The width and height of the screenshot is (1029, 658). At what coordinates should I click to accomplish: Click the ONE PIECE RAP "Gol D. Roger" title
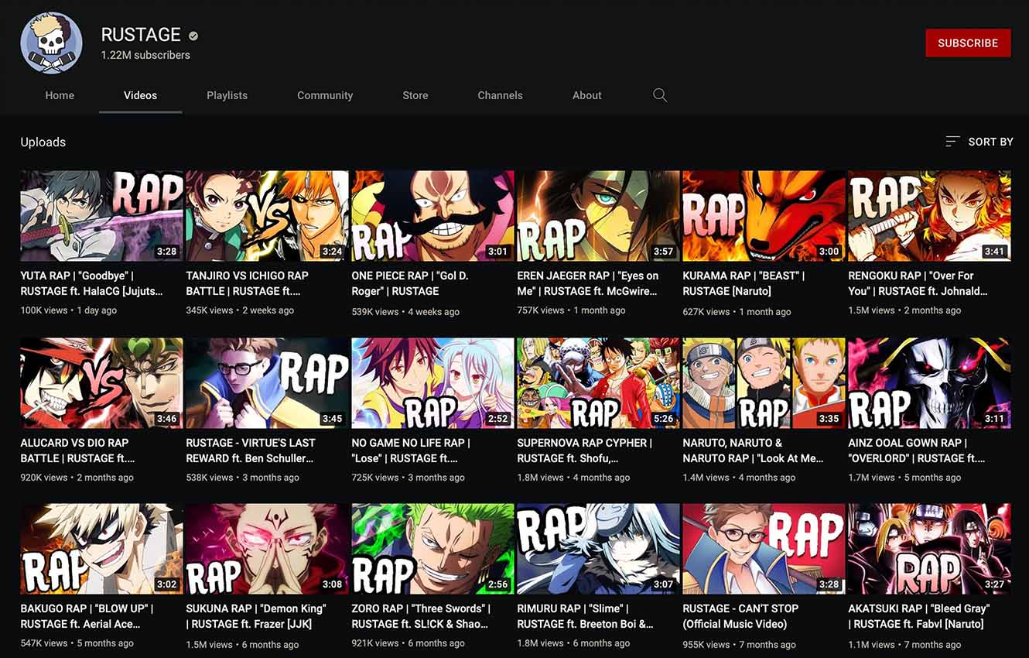pyautogui.click(x=410, y=283)
